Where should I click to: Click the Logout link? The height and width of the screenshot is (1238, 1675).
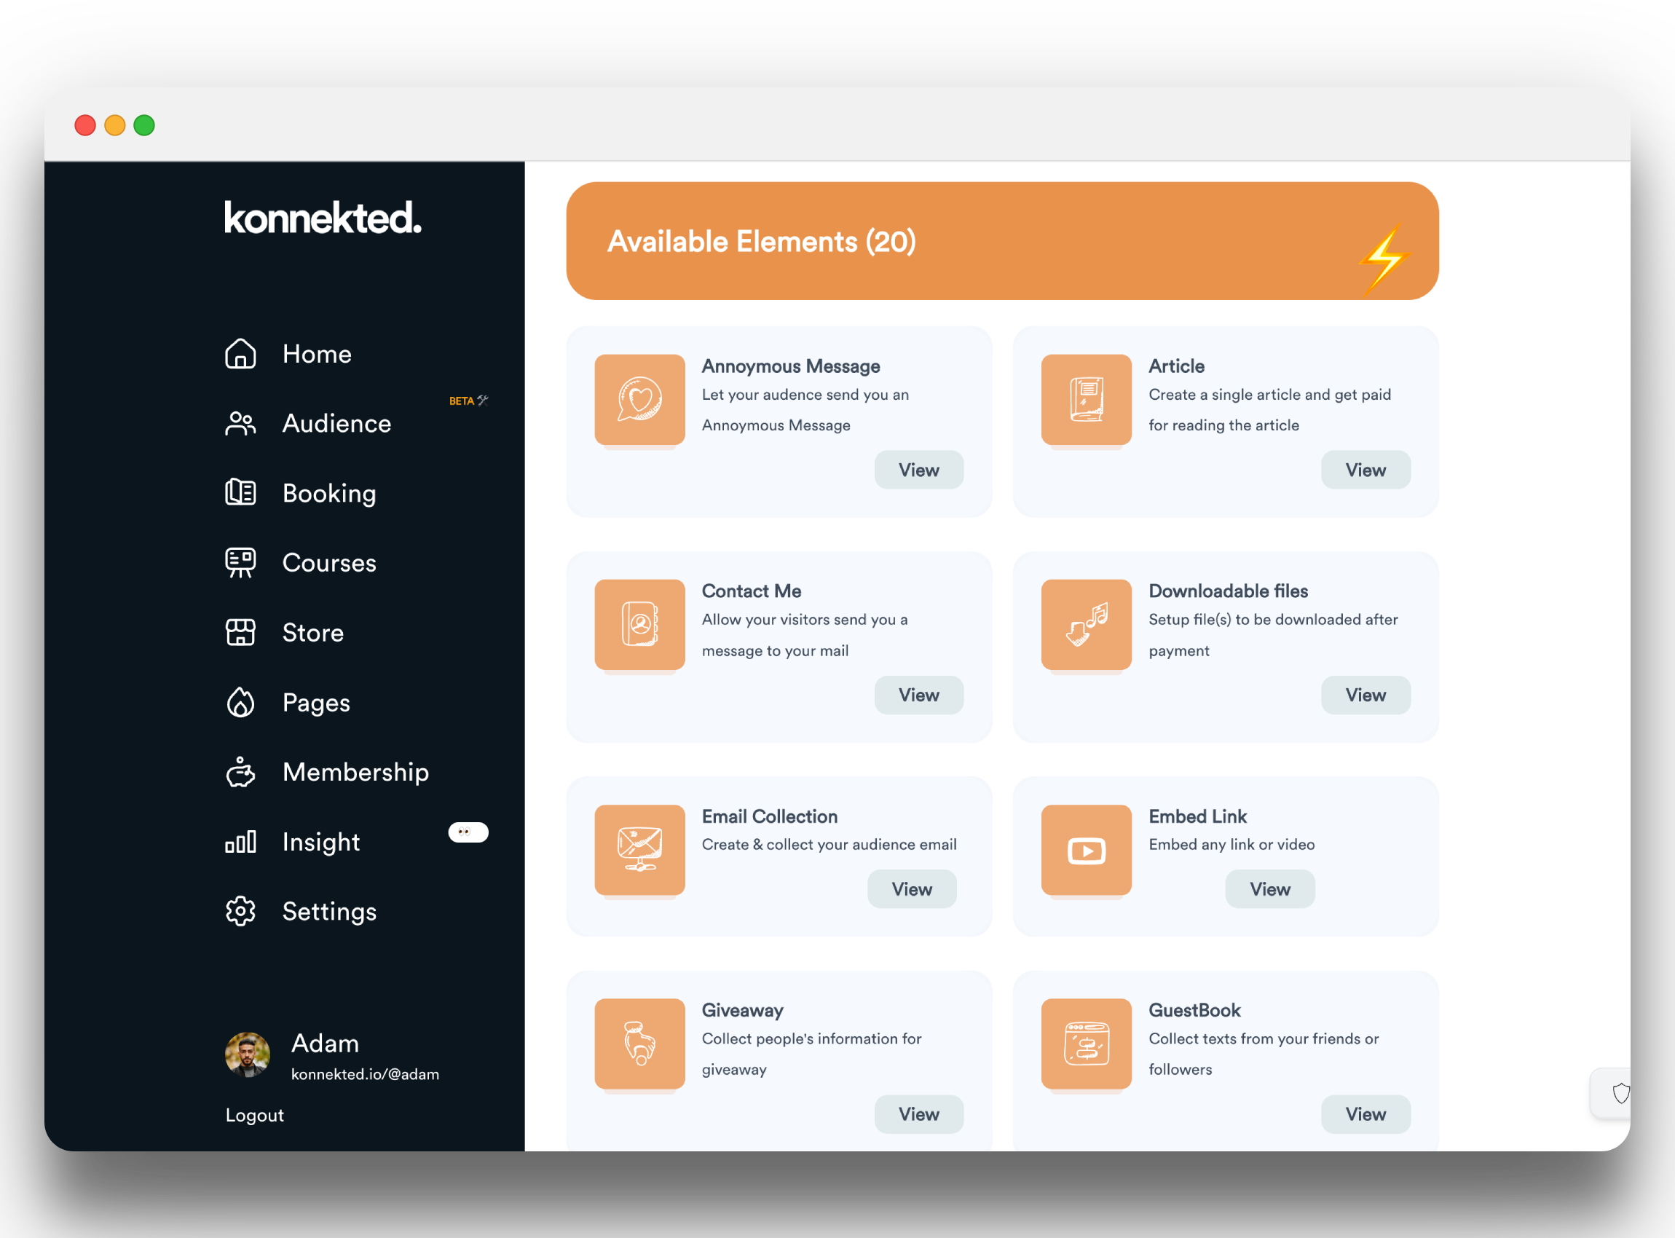(255, 1115)
